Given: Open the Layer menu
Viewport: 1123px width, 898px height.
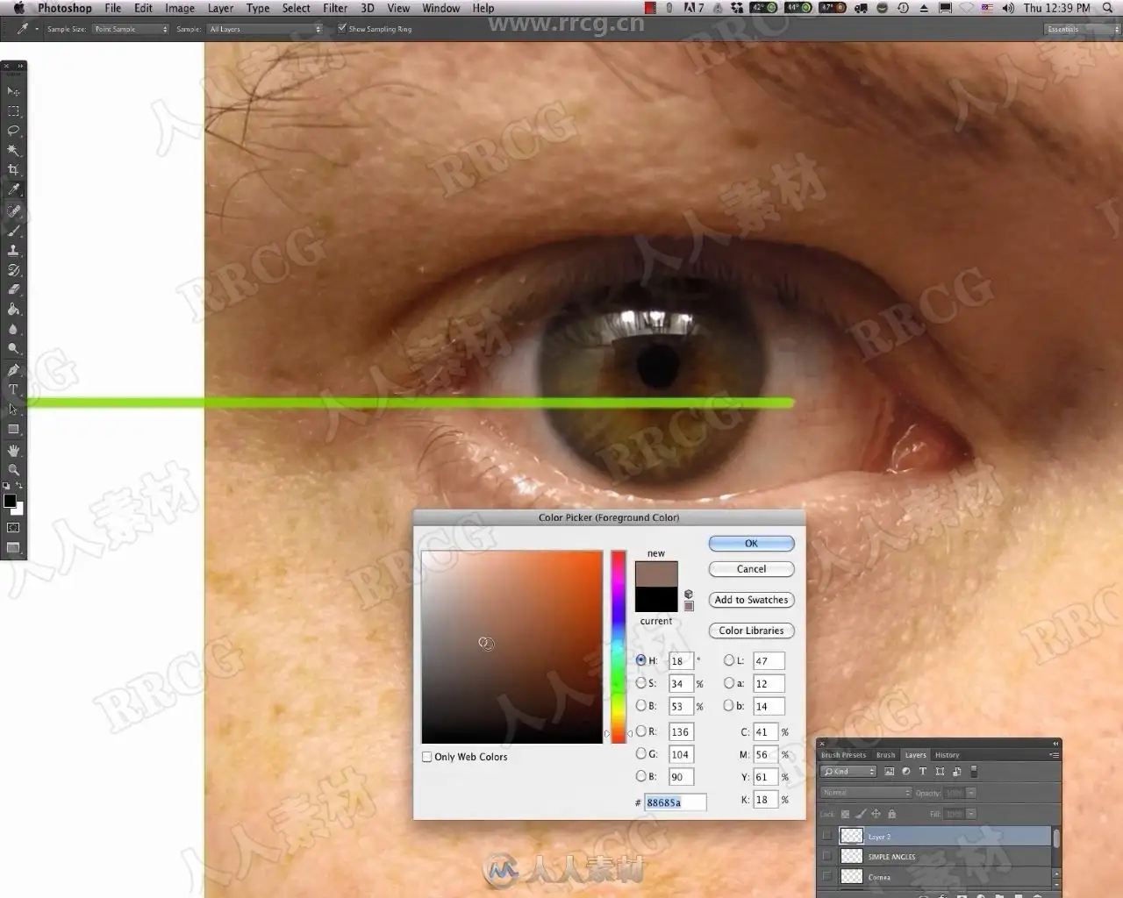Looking at the screenshot, I should tap(220, 8).
